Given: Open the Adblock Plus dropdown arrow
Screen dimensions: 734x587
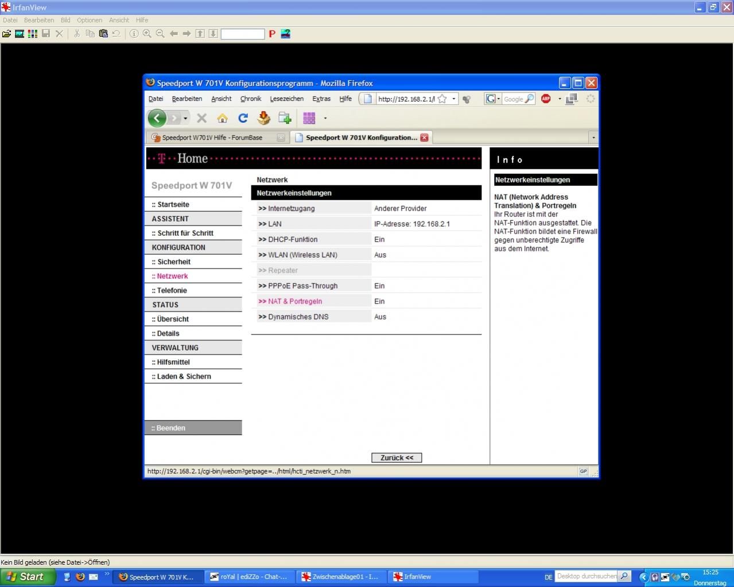Looking at the screenshot, I should click(560, 99).
